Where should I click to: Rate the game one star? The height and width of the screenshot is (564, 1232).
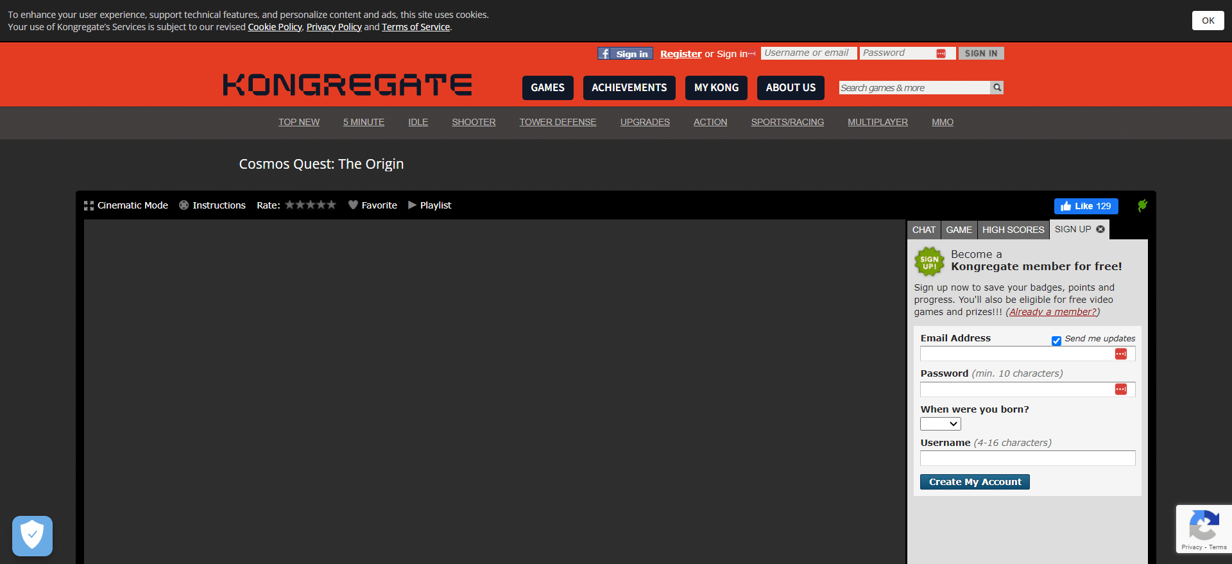coord(290,205)
